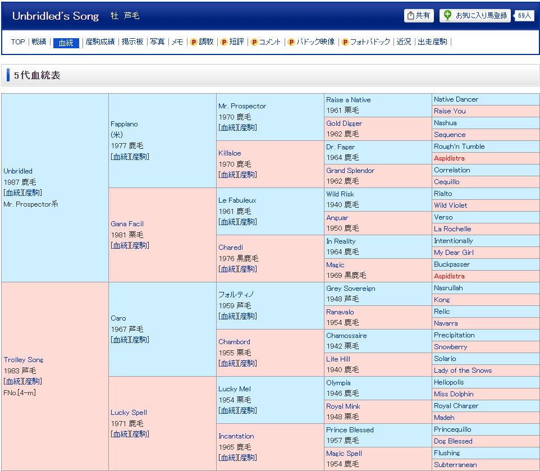The width and height of the screenshot is (540, 471).
Task: Click the green favorite horse registration icon
Action: (x=447, y=16)
